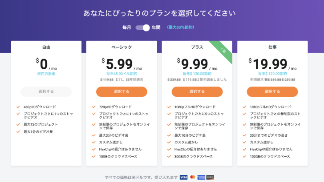Select the プラス plan orange button
The height and width of the screenshot is (182, 324).
pos(197,91)
